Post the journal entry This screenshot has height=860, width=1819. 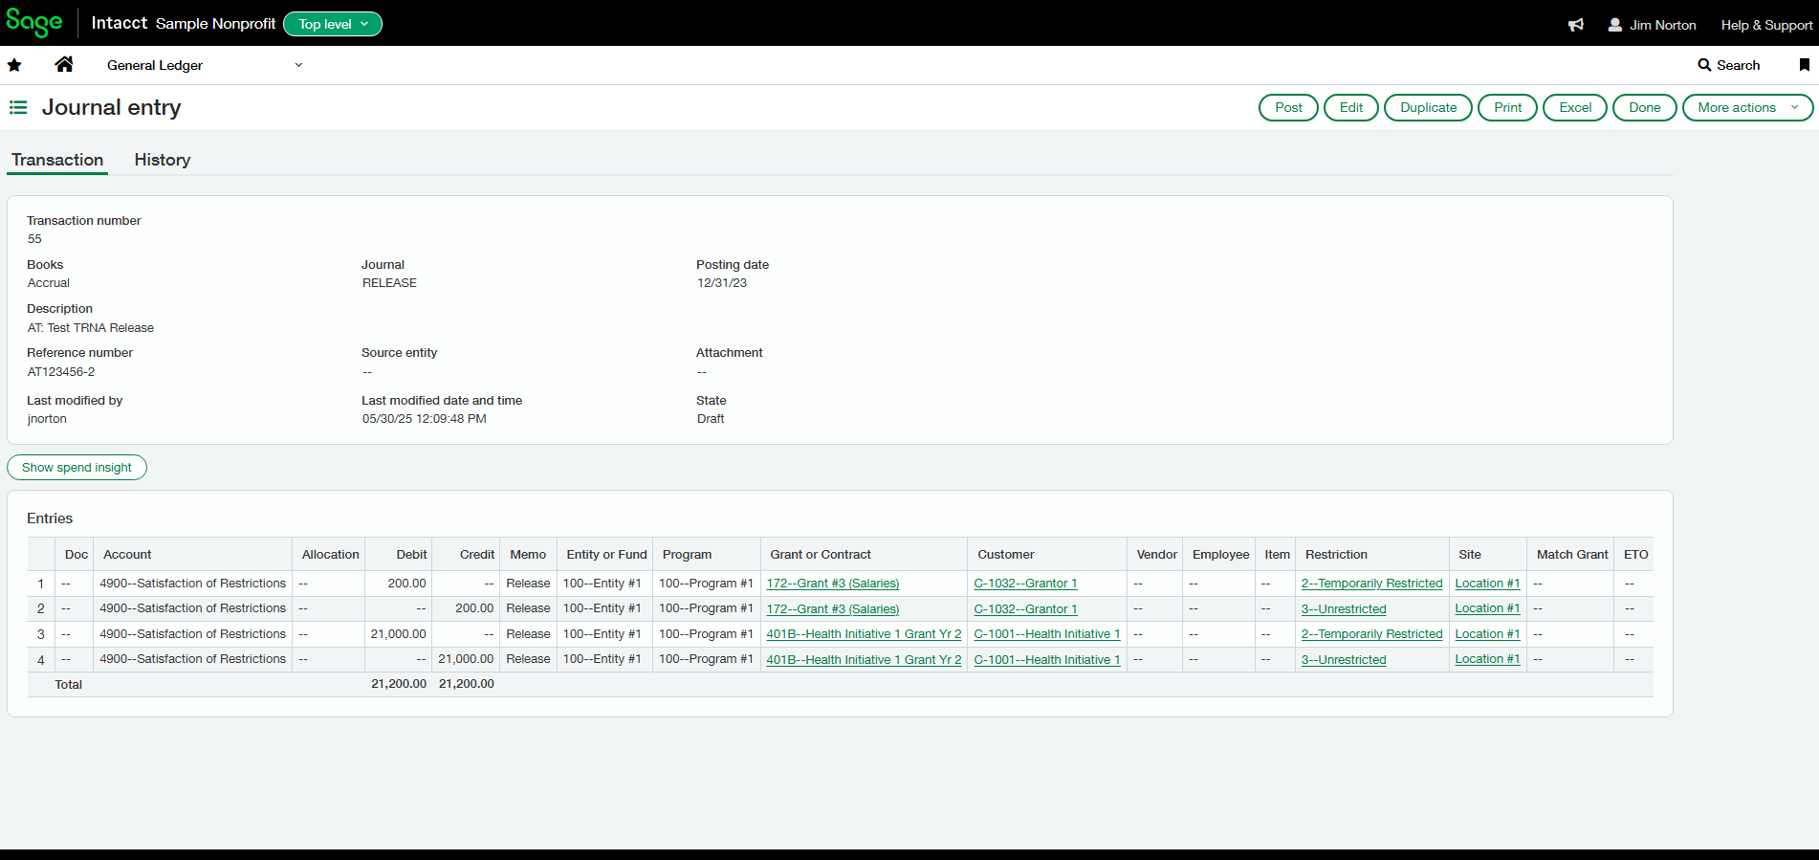1288,107
